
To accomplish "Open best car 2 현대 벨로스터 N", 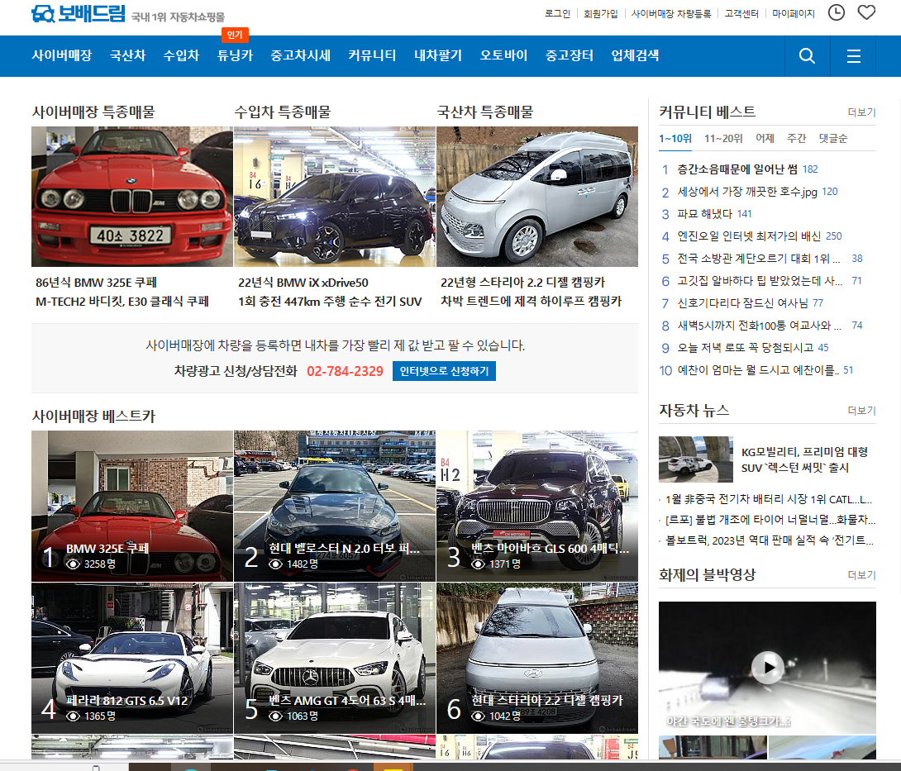I will click(x=335, y=506).
